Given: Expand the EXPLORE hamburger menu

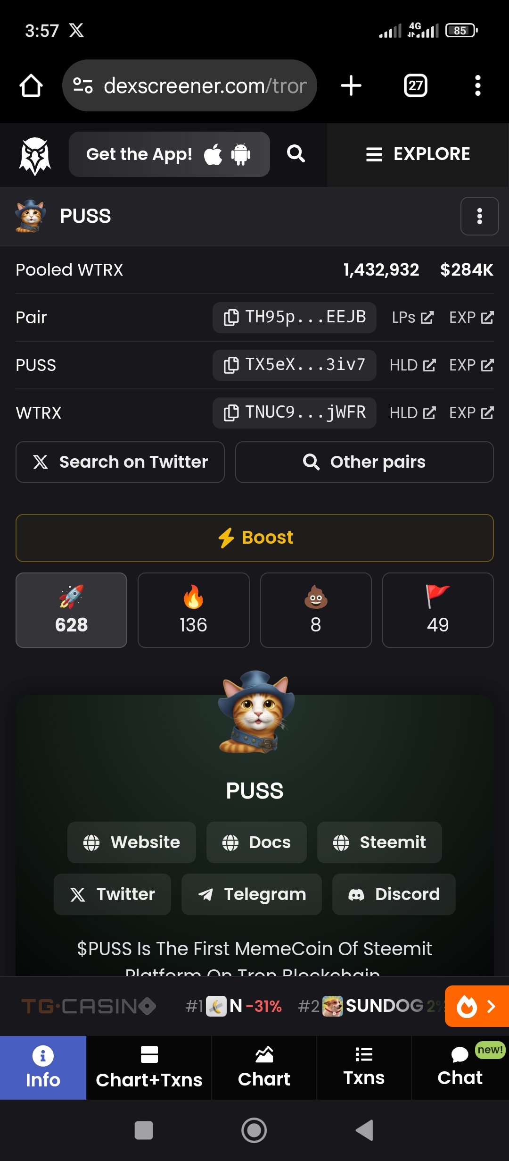Looking at the screenshot, I should tap(418, 154).
